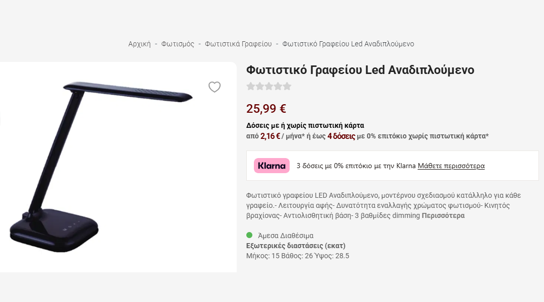Viewport: 544px width, 302px height.
Task: Click the fourth rating star
Action: point(278,86)
